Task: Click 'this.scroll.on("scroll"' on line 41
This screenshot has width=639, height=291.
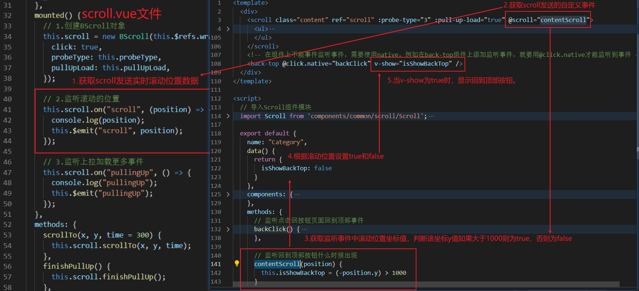Action: point(92,110)
